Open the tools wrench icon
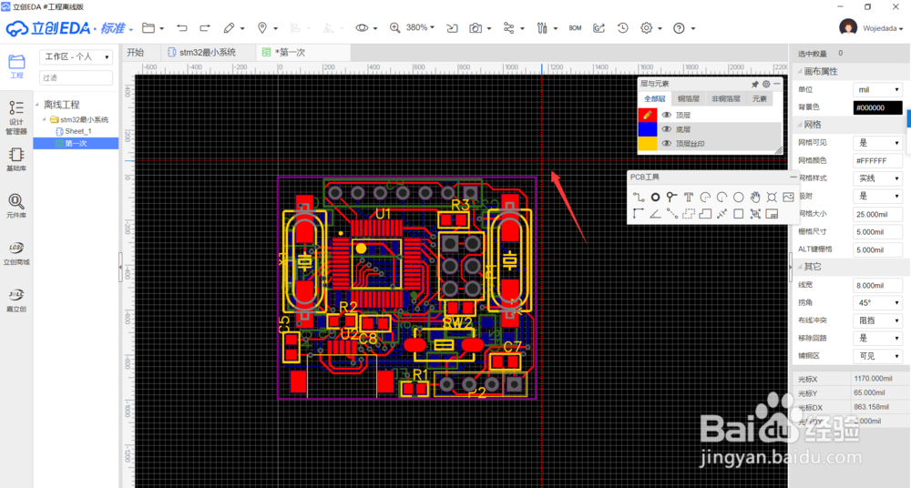 click(x=542, y=28)
